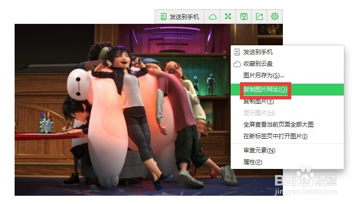
Task: Click the cloud save toolbar icon
Action: (x=212, y=17)
